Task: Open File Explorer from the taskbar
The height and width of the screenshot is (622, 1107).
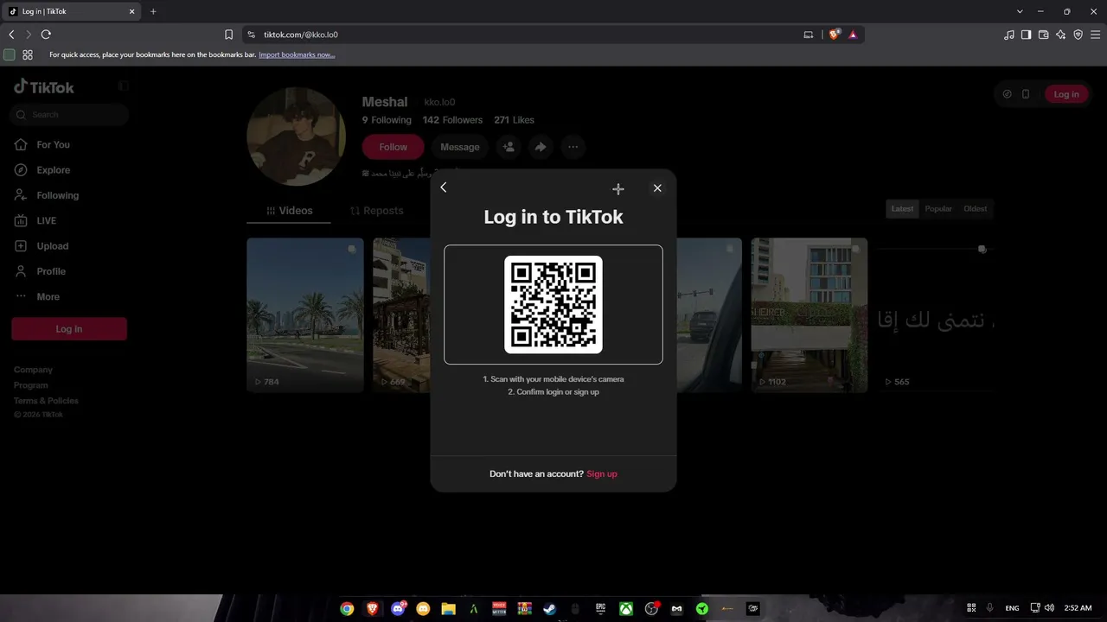Action: 448,609
